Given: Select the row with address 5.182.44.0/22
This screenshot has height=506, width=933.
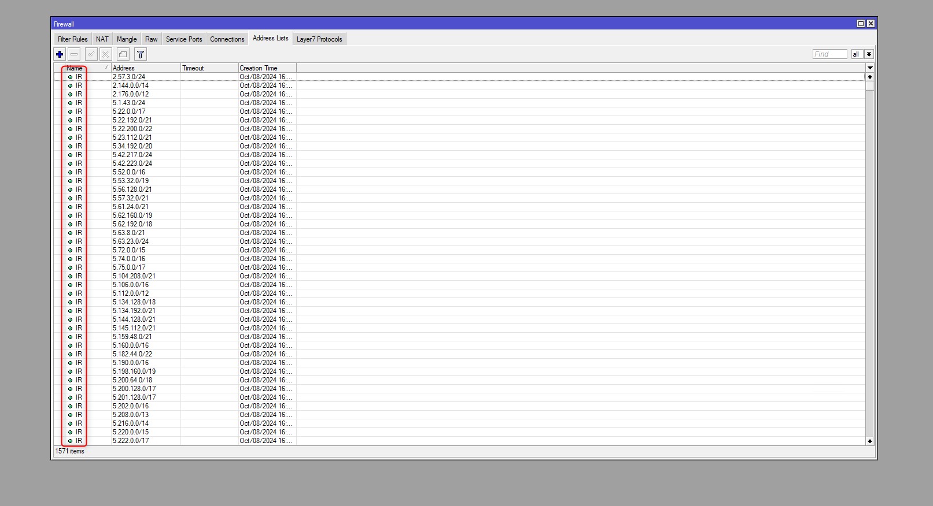Looking at the screenshot, I should pyautogui.click(x=460, y=354).
